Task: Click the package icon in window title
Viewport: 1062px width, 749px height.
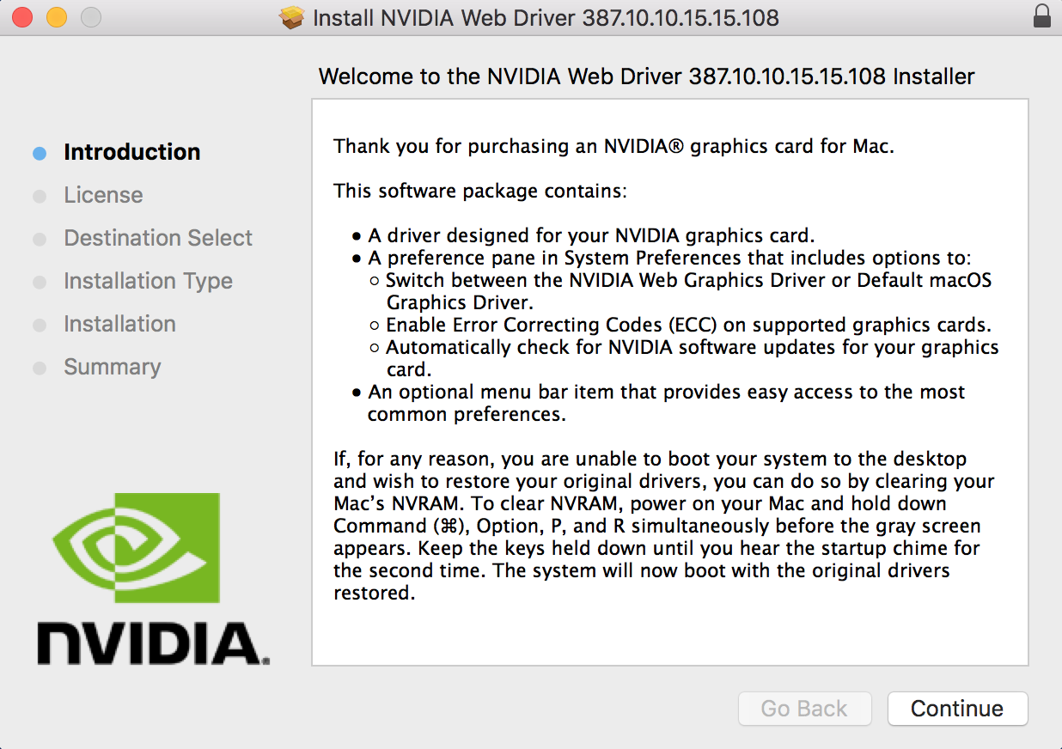Action: (x=293, y=17)
